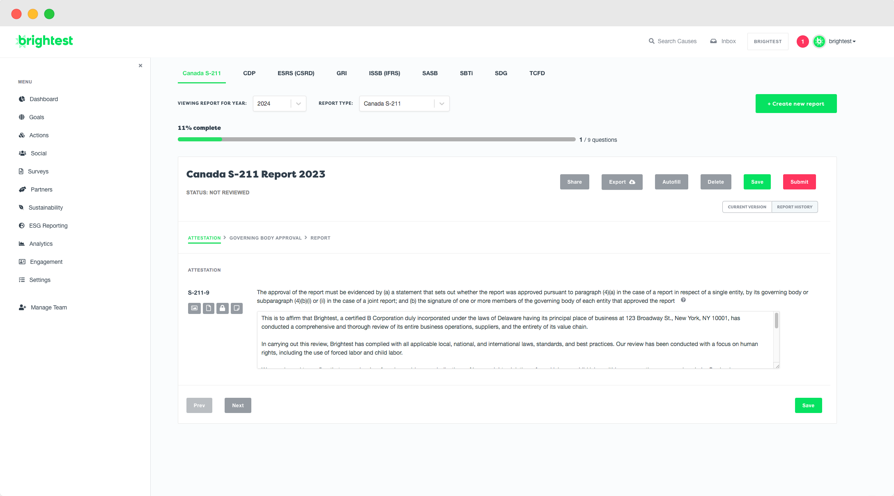
Task: Click the Share button
Action: pos(575,182)
